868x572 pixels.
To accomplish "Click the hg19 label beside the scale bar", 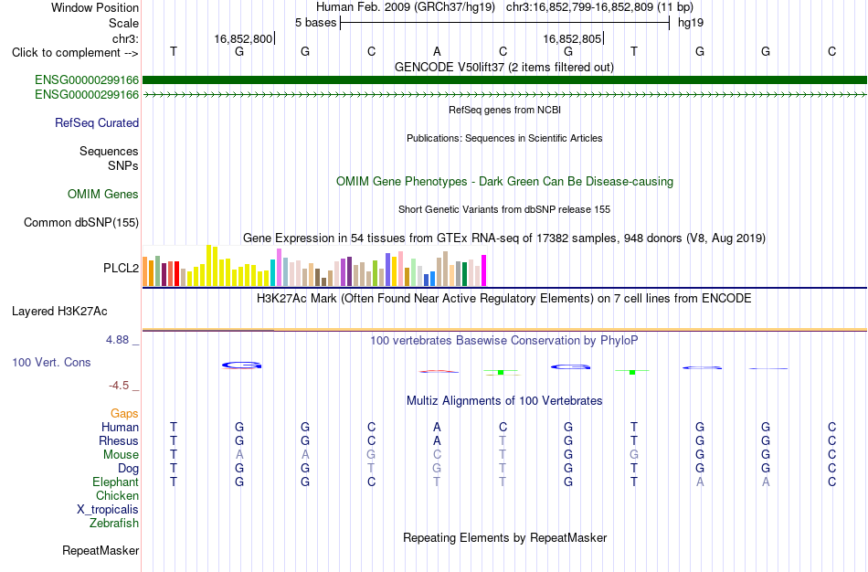I will [691, 23].
